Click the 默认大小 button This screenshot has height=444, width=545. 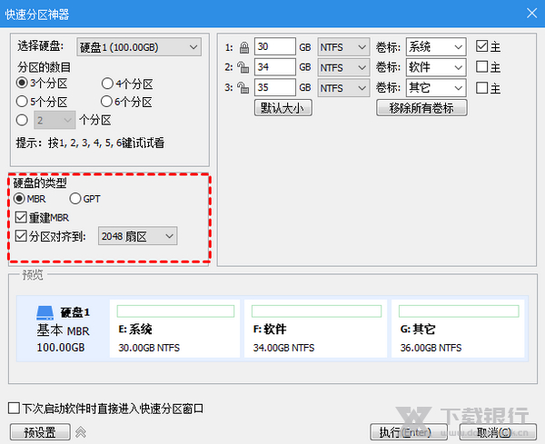click(282, 108)
